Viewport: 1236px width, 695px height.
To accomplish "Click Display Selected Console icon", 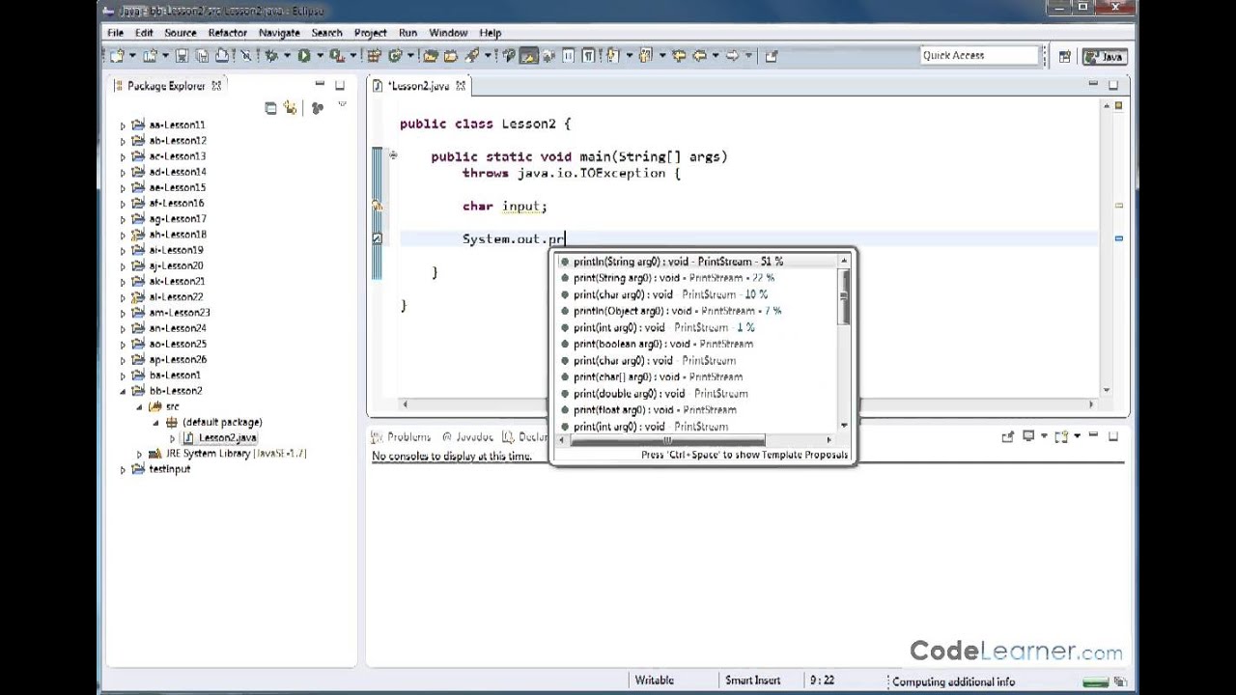I will point(1029,436).
